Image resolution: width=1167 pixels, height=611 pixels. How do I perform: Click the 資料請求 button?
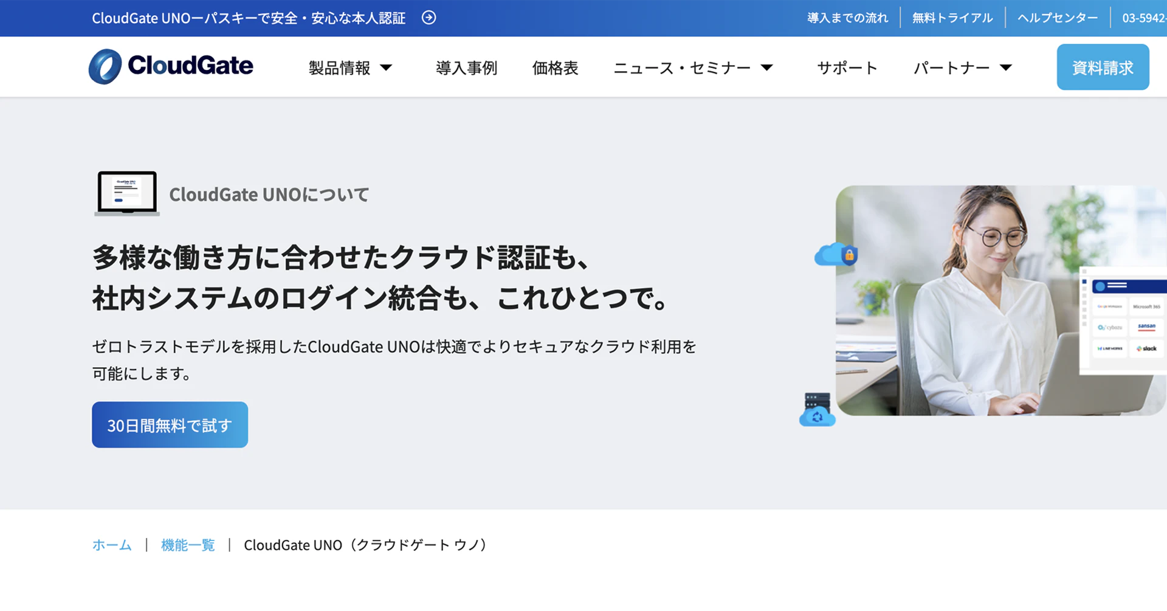[1103, 67]
